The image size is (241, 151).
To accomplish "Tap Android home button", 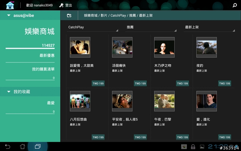I will point(23,146).
